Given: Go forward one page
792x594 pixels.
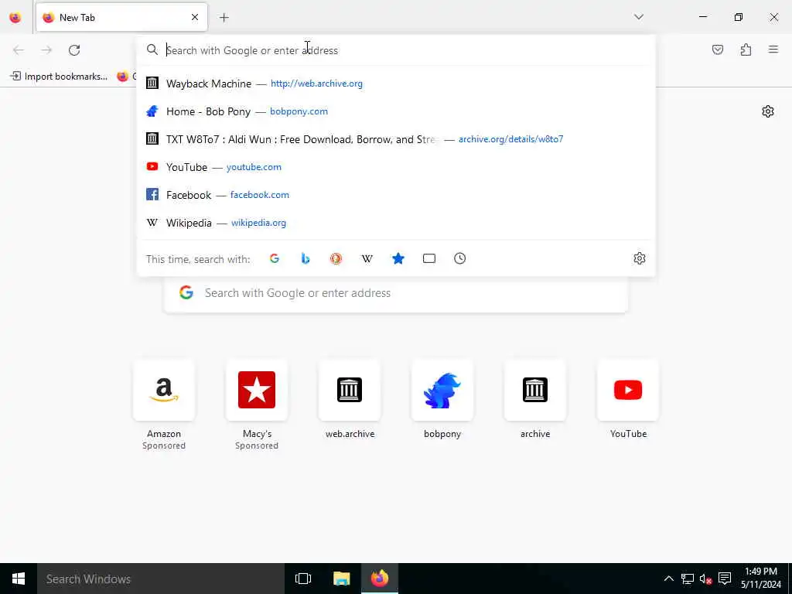Looking at the screenshot, I should tap(46, 49).
